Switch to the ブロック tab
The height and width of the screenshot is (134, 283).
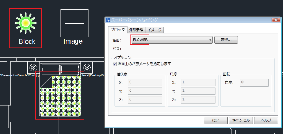point(118,30)
